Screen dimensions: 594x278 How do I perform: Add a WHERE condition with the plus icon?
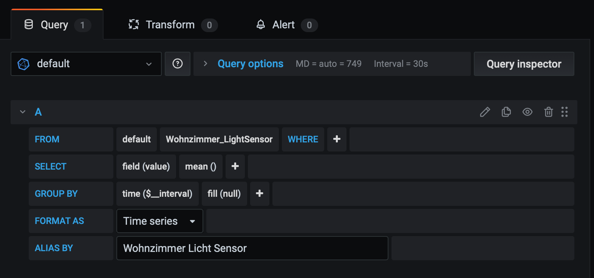[x=337, y=139]
